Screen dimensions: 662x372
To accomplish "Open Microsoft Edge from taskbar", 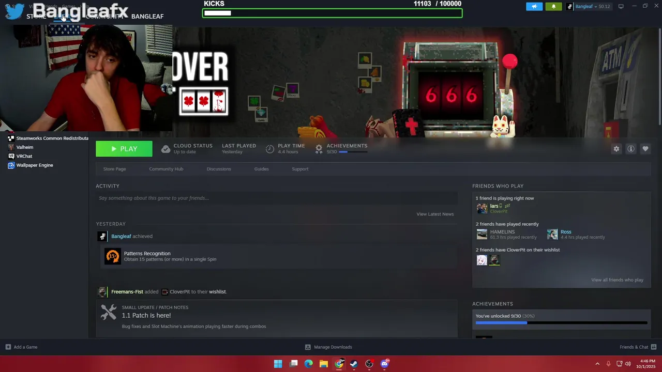I will click(x=309, y=364).
